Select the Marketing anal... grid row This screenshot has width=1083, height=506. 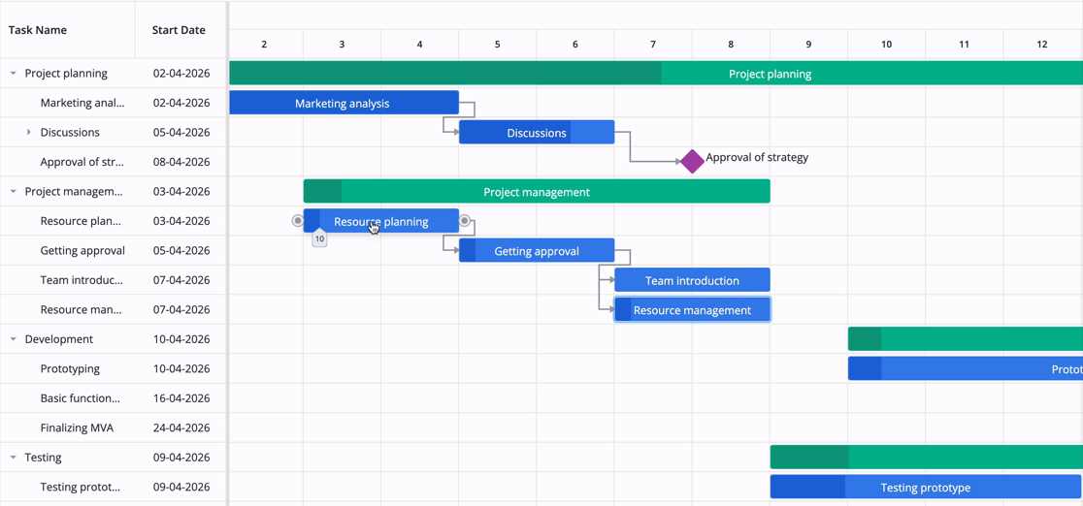[113, 102]
